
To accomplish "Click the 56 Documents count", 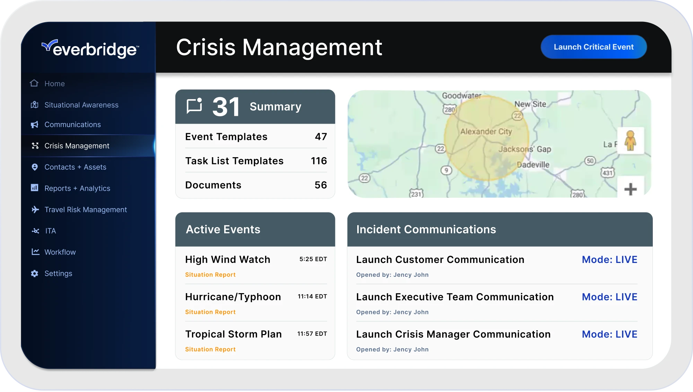I will [321, 185].
